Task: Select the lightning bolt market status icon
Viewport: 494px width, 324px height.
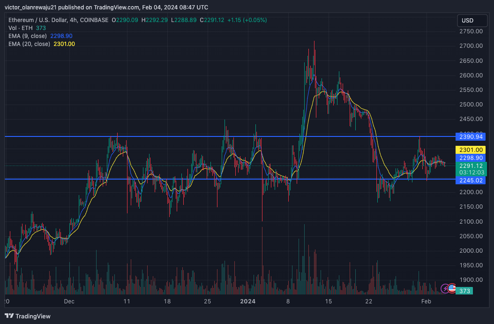Action: 444,289
